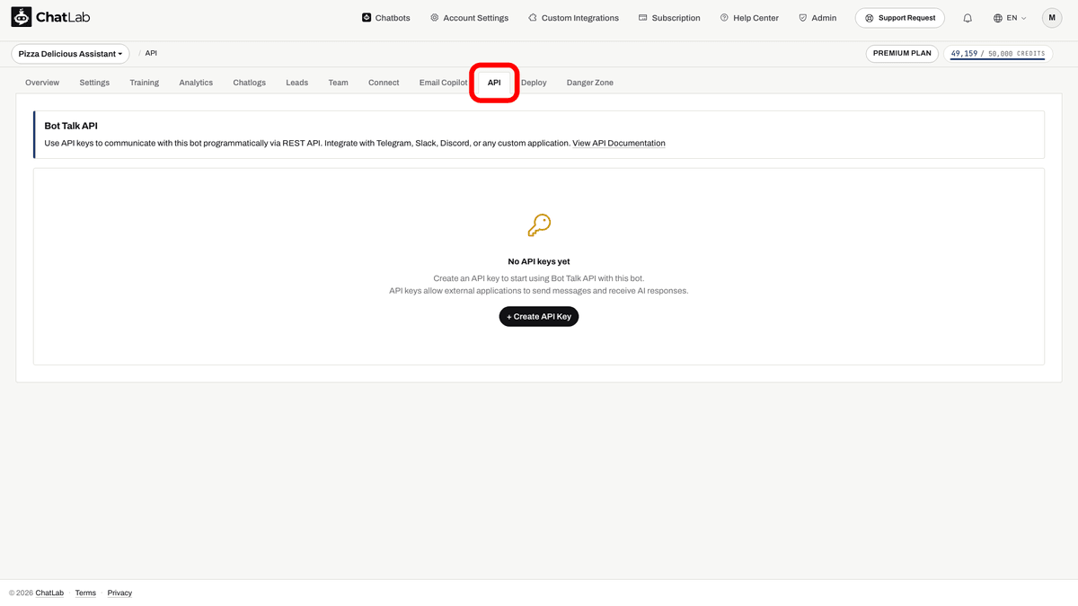
Task: Switch to the Leads tab
Action: (x=297, y=83)
